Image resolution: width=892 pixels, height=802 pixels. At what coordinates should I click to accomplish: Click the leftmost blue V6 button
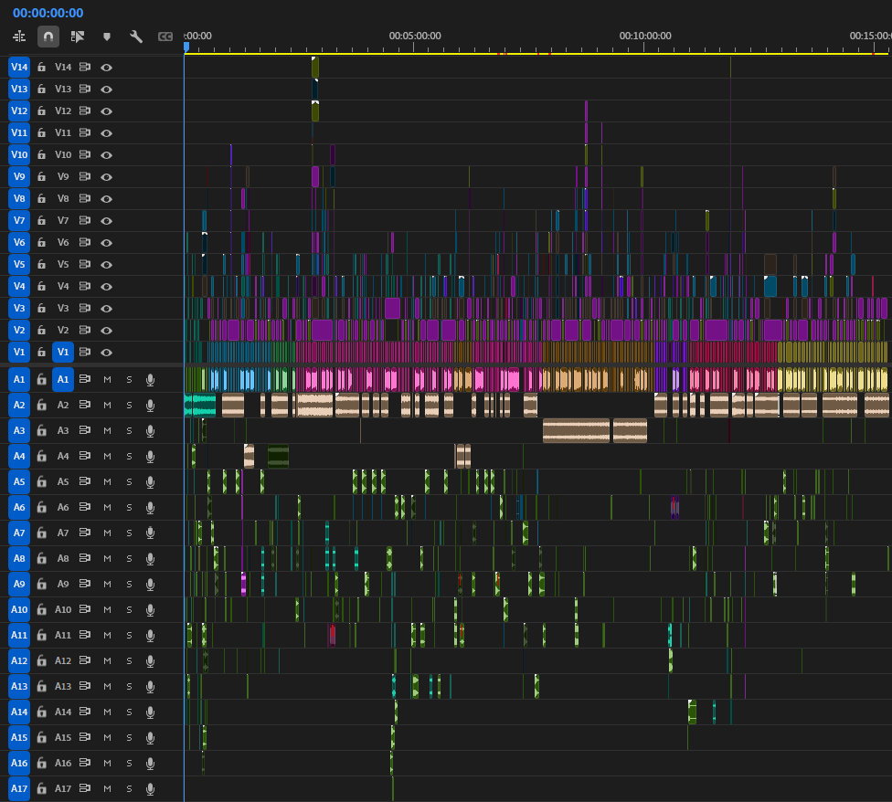(19, 242)
